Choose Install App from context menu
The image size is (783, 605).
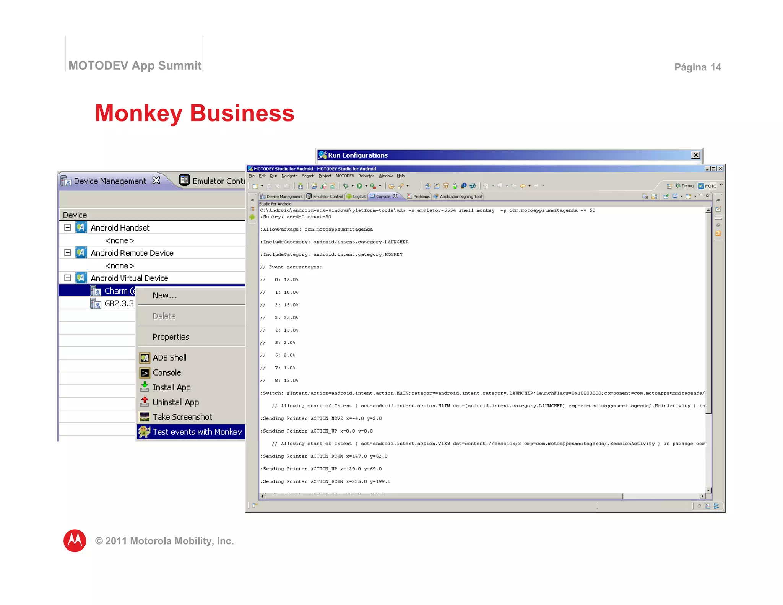click(191, 387)
